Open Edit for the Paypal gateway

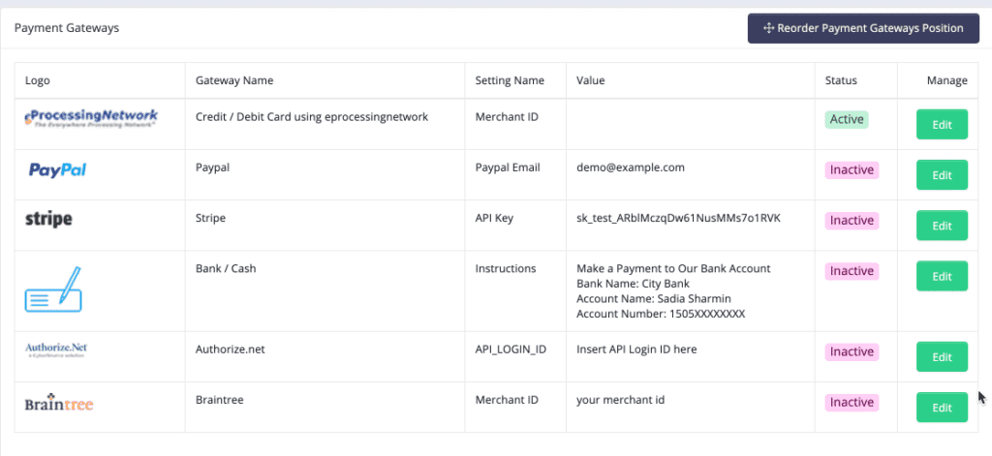[942, 174]
